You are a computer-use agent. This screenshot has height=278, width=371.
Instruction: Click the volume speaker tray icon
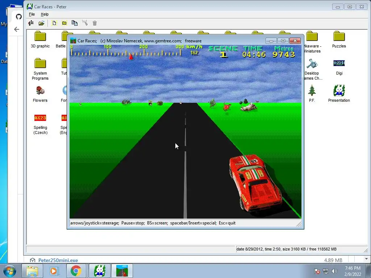tap(334, 271)
